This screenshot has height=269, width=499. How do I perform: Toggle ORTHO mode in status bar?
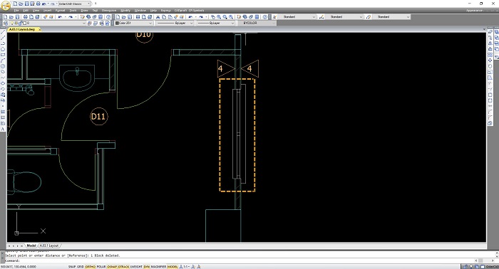tap(90, 267)
